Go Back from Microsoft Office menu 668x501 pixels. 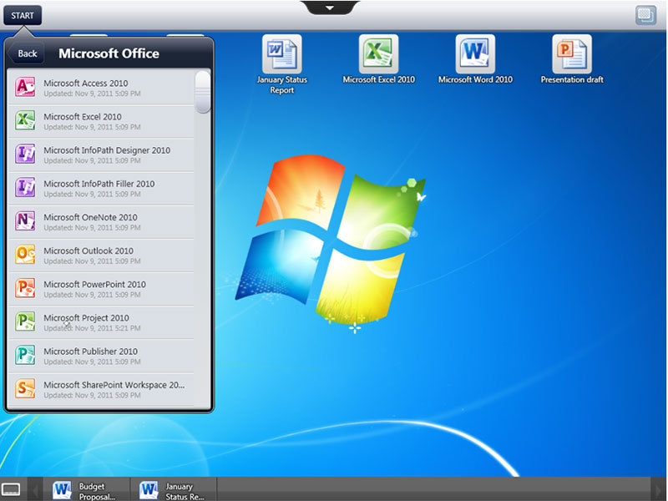click(27, 53)
